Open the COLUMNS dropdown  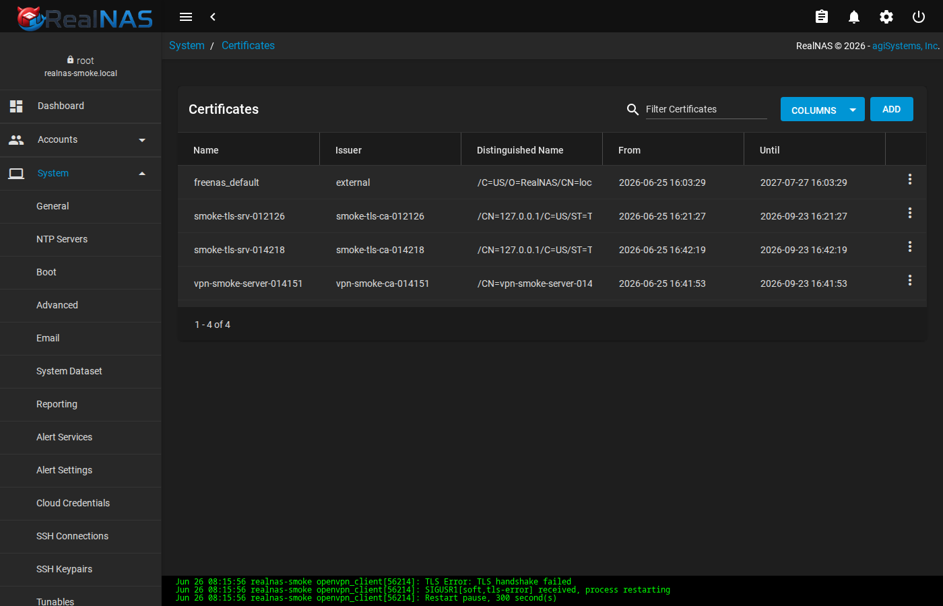822,109
